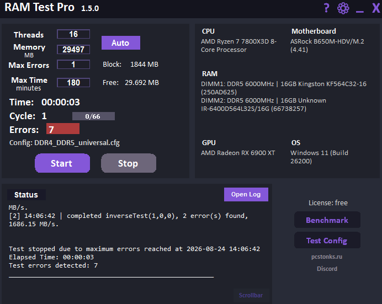Click the Status heading label
The width and height of the screenshot is (382, 304).
pos(26,195)
